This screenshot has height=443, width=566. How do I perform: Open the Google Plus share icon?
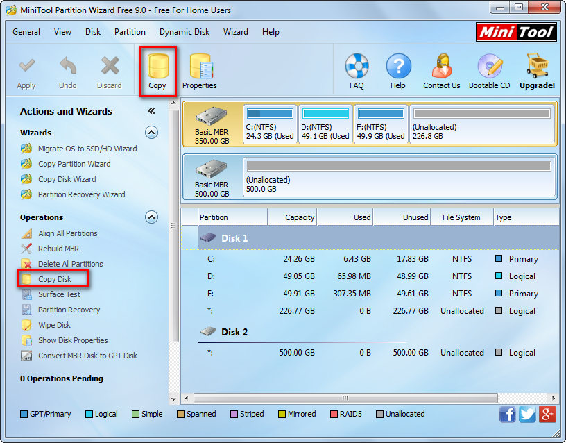tap(547, 414)
